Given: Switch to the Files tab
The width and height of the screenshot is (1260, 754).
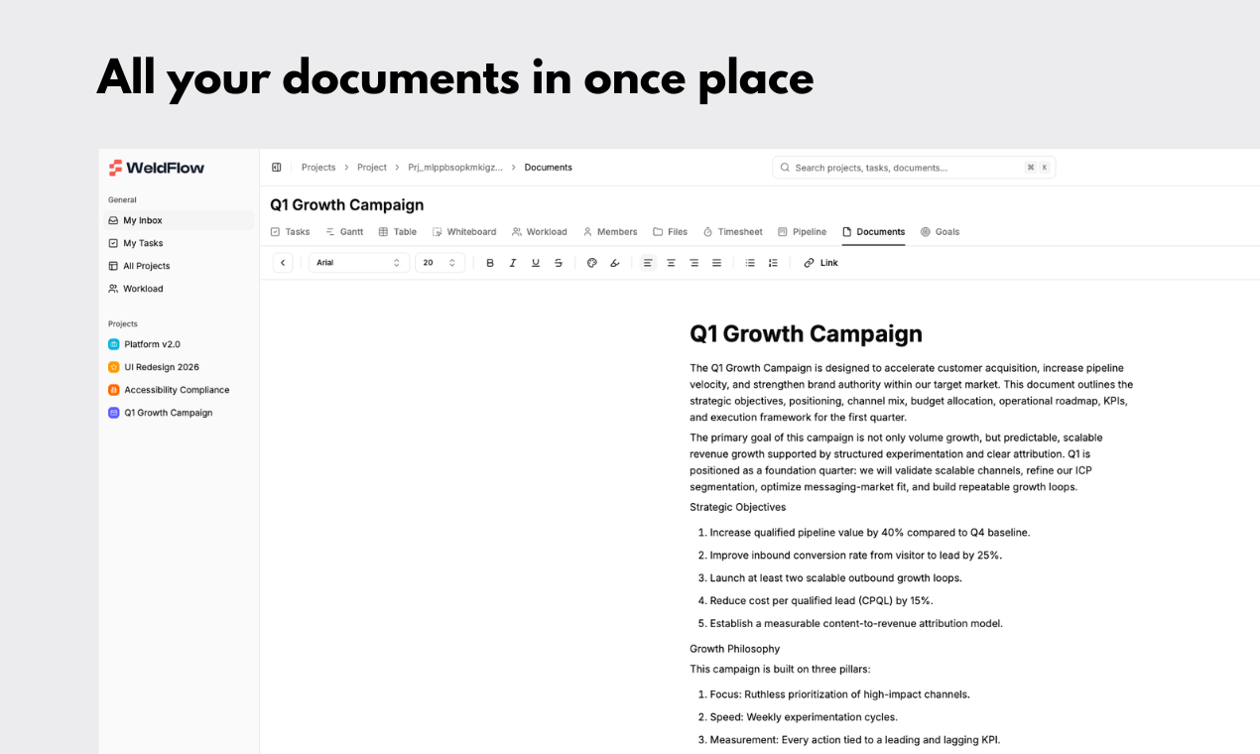Looking at the screenshot, I should (x=671, y=232).
